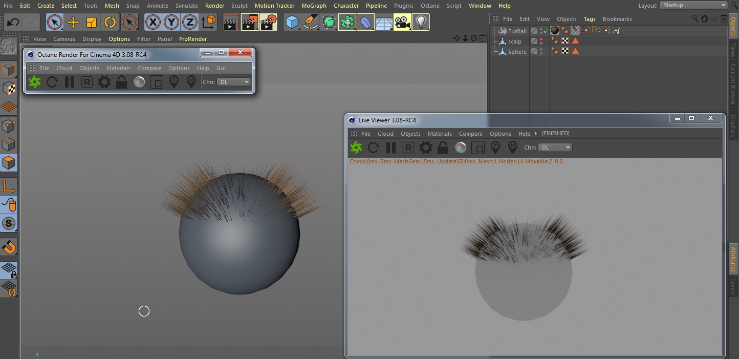Click Render to Picture Viewer icon

[250, 22]
